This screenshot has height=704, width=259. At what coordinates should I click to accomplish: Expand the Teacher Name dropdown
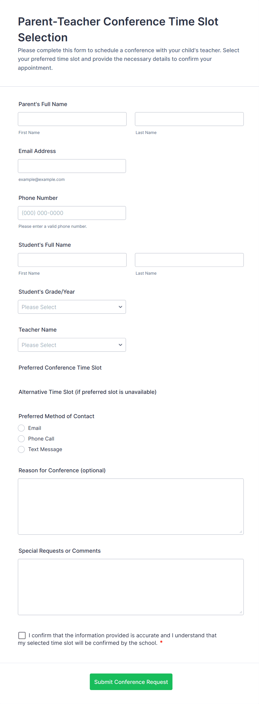(x=72, y=345)
